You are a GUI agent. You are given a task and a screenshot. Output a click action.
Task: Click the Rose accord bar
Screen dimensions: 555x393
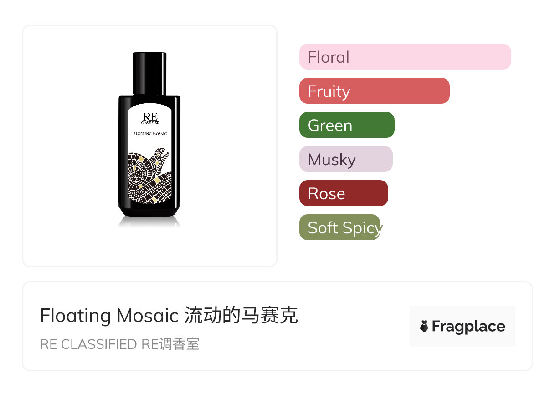coord(344,193)
